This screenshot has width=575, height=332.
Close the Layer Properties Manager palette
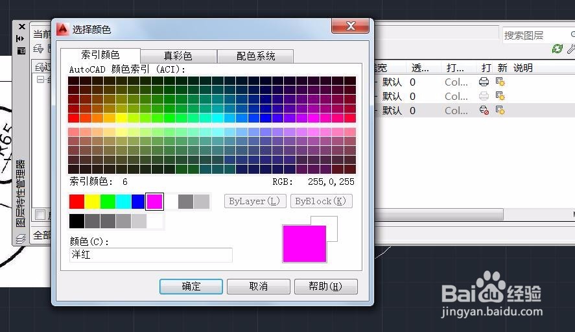(21, 27)
